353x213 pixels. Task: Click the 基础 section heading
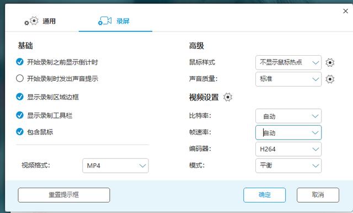pos(25,46)
